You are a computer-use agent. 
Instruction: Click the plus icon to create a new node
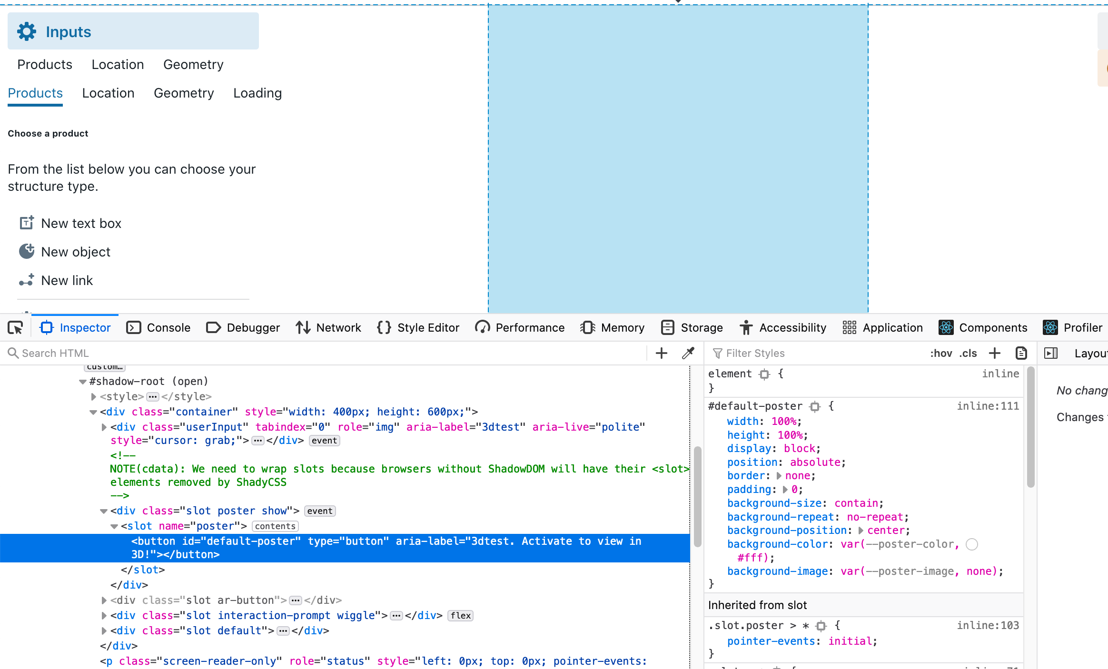click(662, 353)
